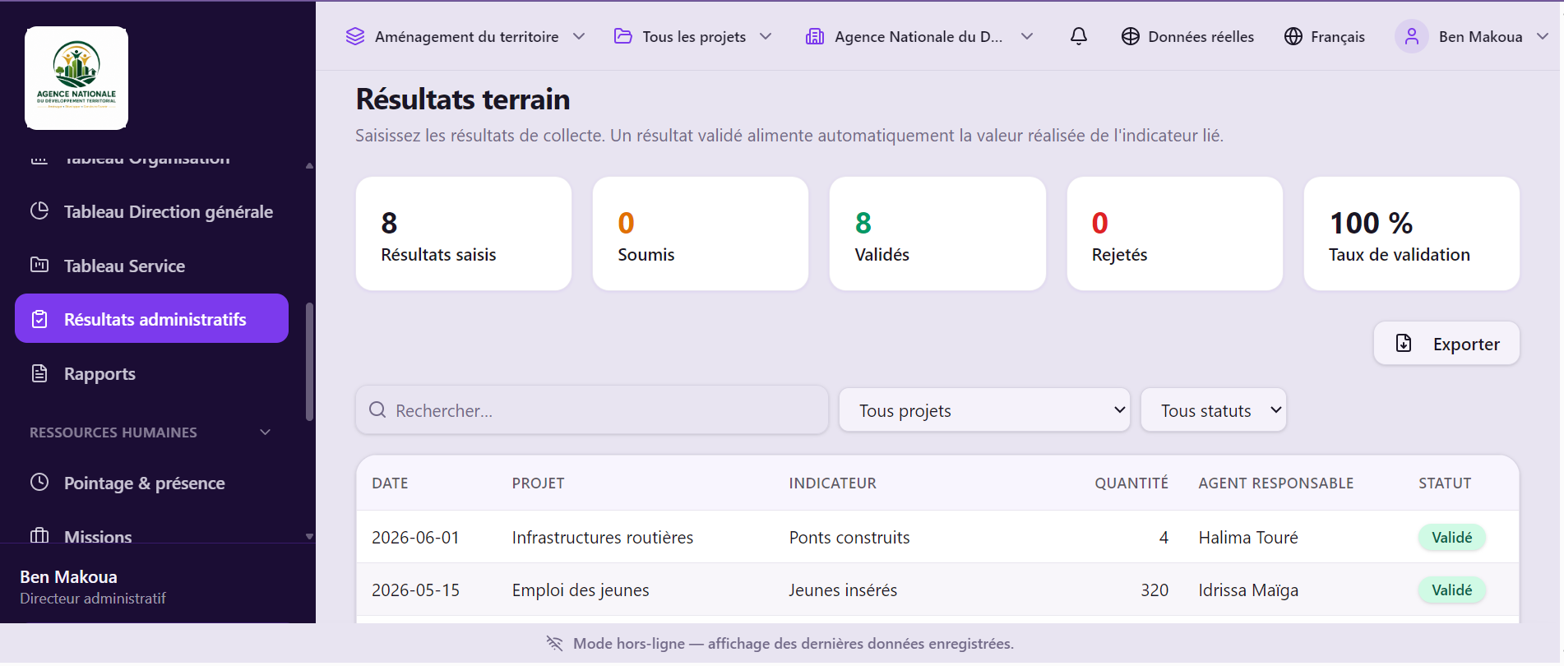Image resolution: width=1564 pixels, height=666 pixels.
Task: Click the building icon beside Agence Nationale
Action: coord(815,36)
